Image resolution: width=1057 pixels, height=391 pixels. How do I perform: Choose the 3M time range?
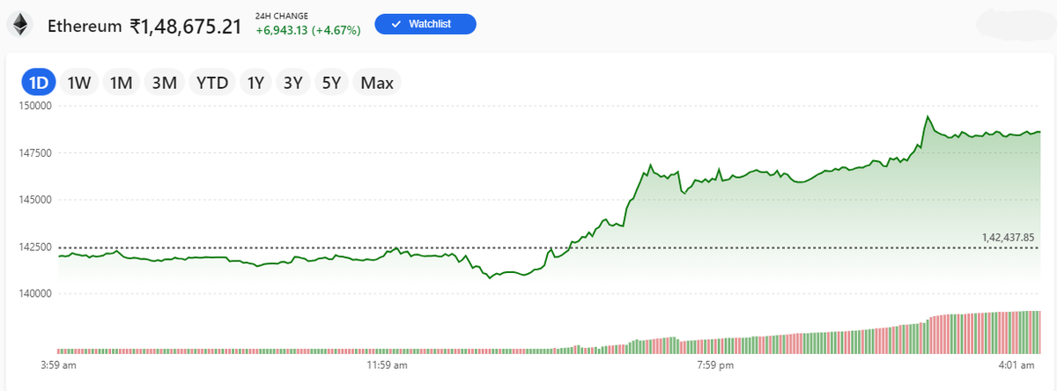[165, 83]
